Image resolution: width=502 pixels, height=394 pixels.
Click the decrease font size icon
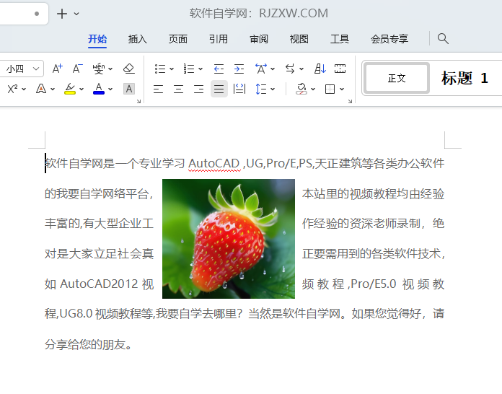click(77, 69)
